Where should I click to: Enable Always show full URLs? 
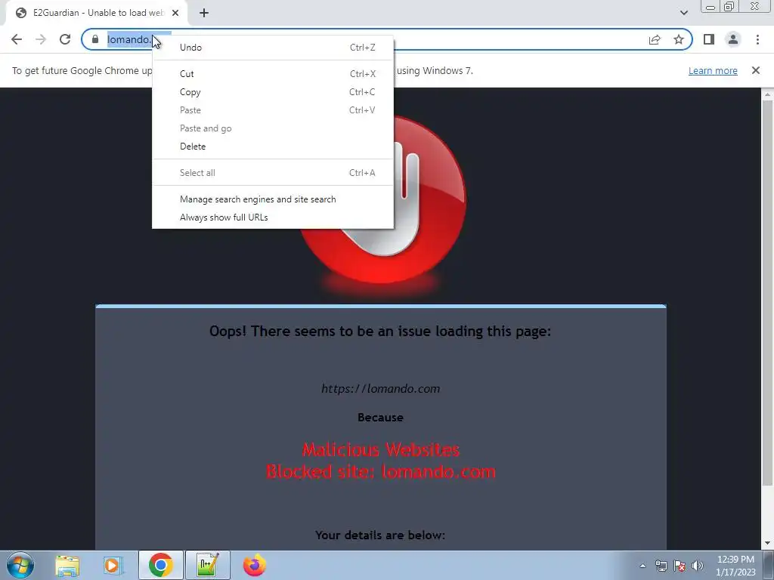click(273, 217)
